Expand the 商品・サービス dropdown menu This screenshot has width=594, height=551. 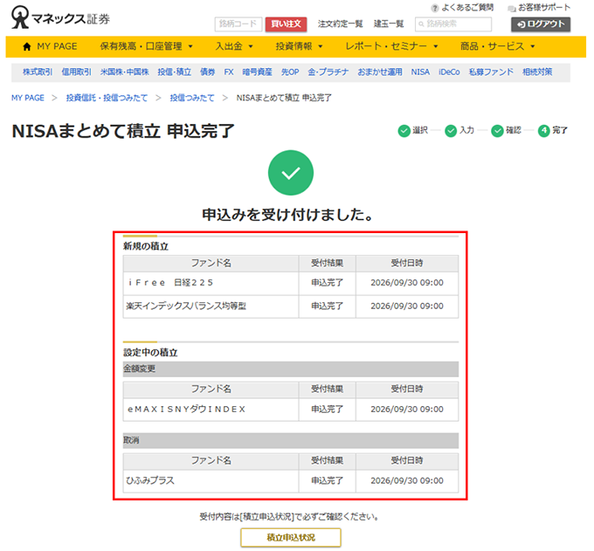pyautogui.click(x=497, y=46)
